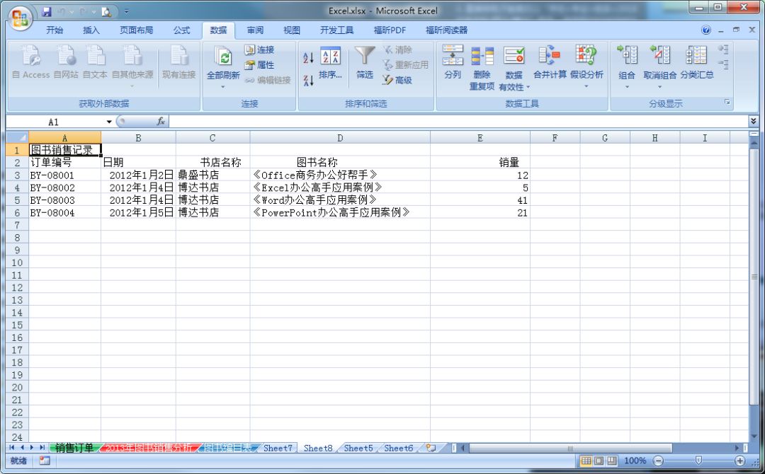
Task: Click the 假设分析 what-if analysis icon
Action: [x=586, y=56]
